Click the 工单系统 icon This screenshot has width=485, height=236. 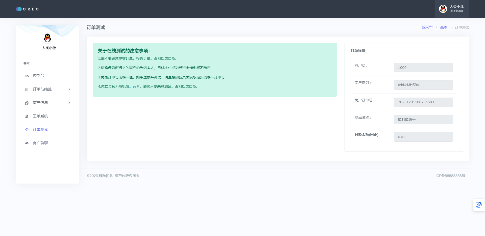[x=27, y=116]
